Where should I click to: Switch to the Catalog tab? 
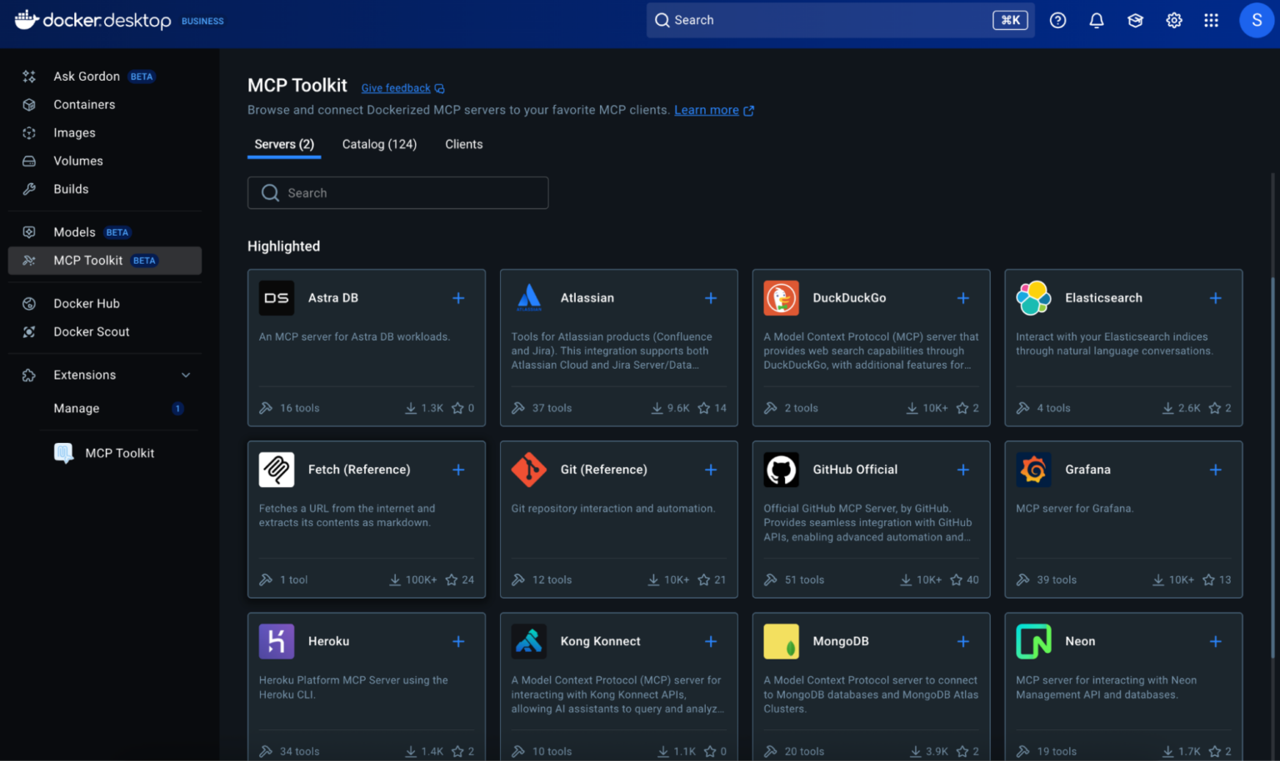(379, 144)
